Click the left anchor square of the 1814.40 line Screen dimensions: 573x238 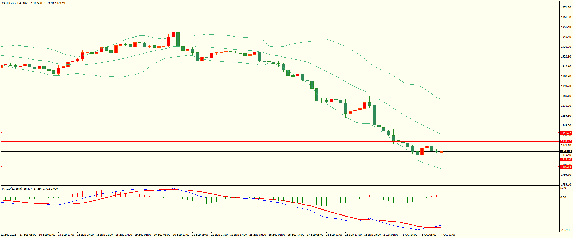click(1, 160)
